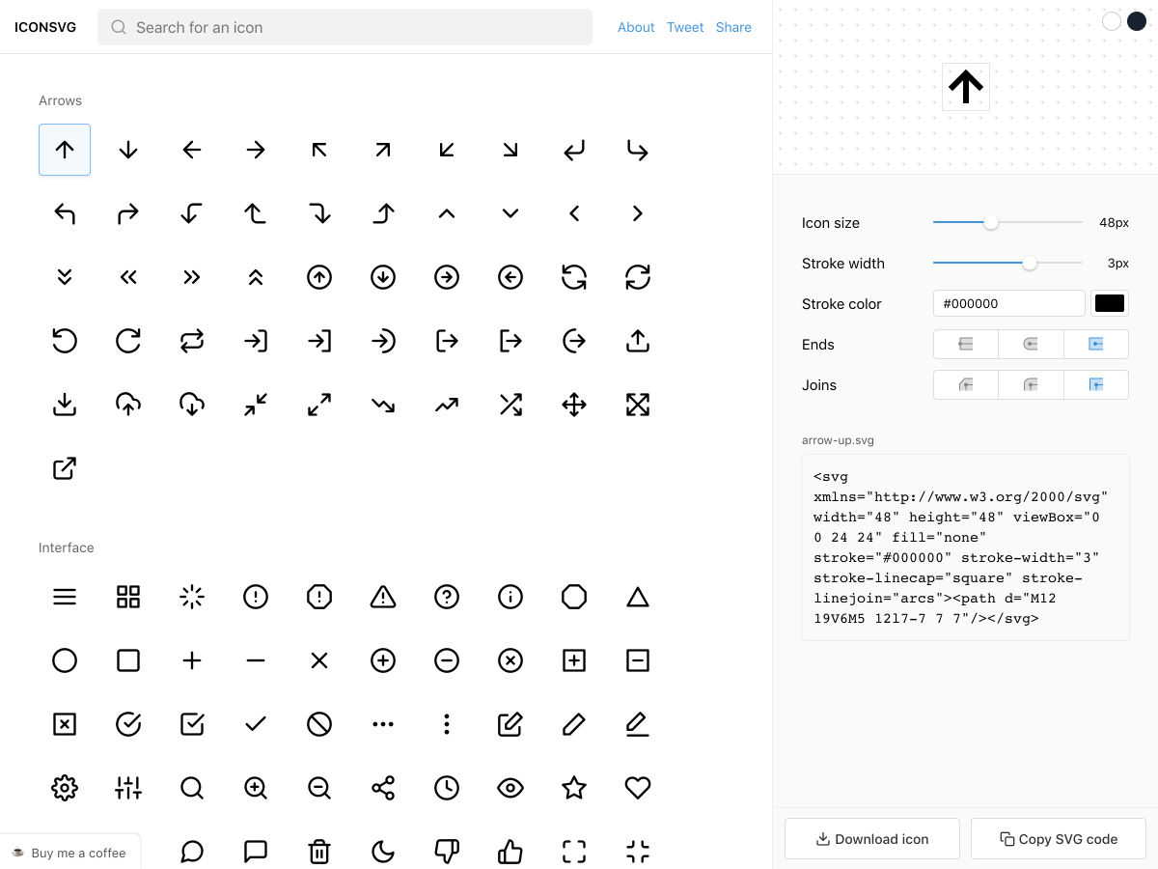Focus the Search for an icon field
Image resolution: width=1158 pixels, height=869 pixels.
pos(345,27)
